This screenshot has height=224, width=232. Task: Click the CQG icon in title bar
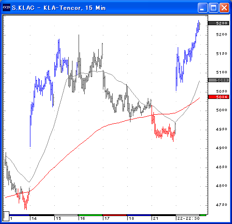coord(7,7)
